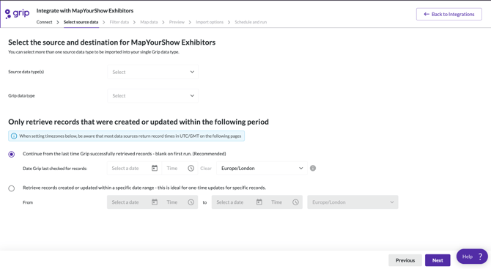491x269 pixels.
Task: Open the disabled date-range timezone dropdown
Action: pyautogui.click(x=352, y=202)
